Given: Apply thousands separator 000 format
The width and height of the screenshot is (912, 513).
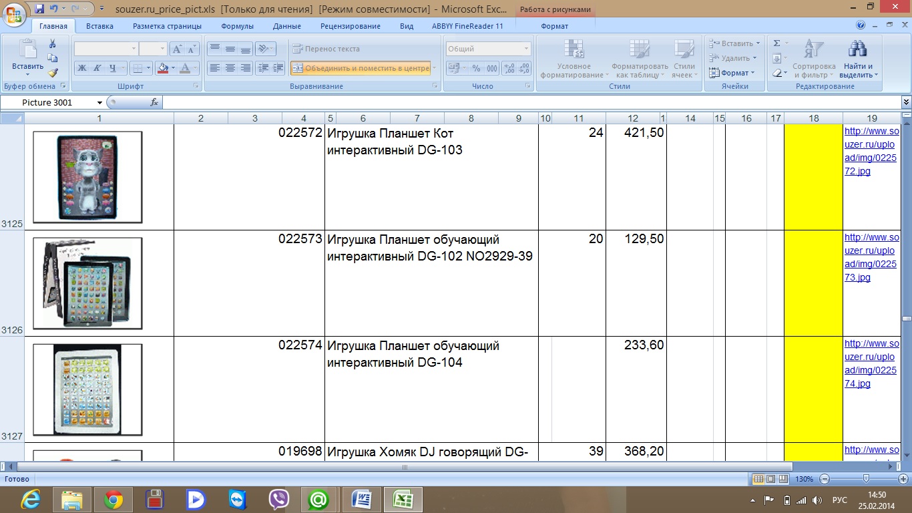Looking at the screenshot, I should [x=491, y=68].
